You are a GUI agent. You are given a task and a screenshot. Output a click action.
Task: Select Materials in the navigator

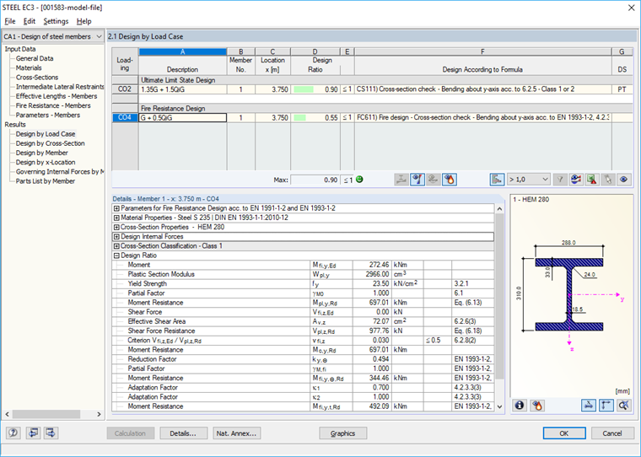point(29,67)
